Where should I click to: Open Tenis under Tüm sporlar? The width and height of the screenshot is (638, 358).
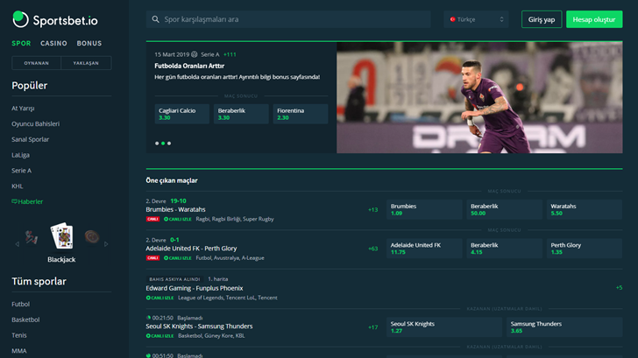(18, 335)
